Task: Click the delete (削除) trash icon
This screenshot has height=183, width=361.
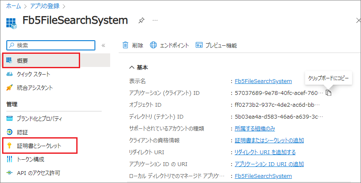Action: tap(125, 45)
